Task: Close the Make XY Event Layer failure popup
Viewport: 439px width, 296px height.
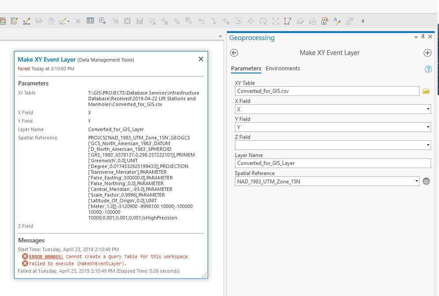Action: coord(201,59)
